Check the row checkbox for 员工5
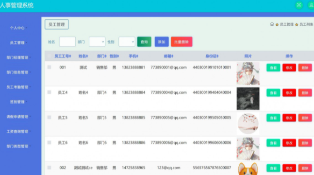This screenshot has height=175, width=314. (x=50, y=118)
